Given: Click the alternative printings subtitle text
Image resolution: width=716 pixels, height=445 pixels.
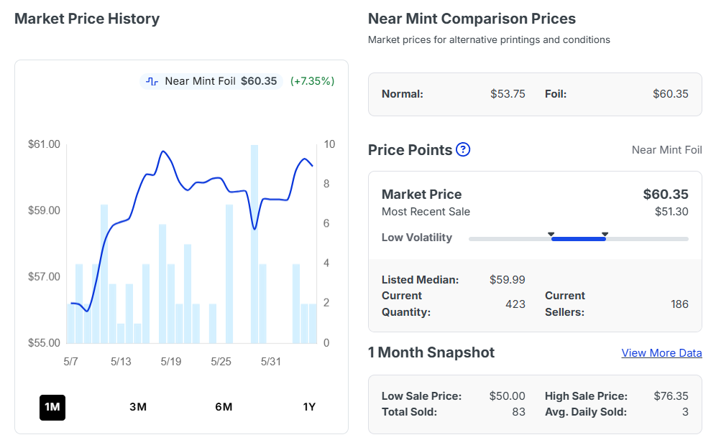Looking at the screenshot, I should 489,39.
